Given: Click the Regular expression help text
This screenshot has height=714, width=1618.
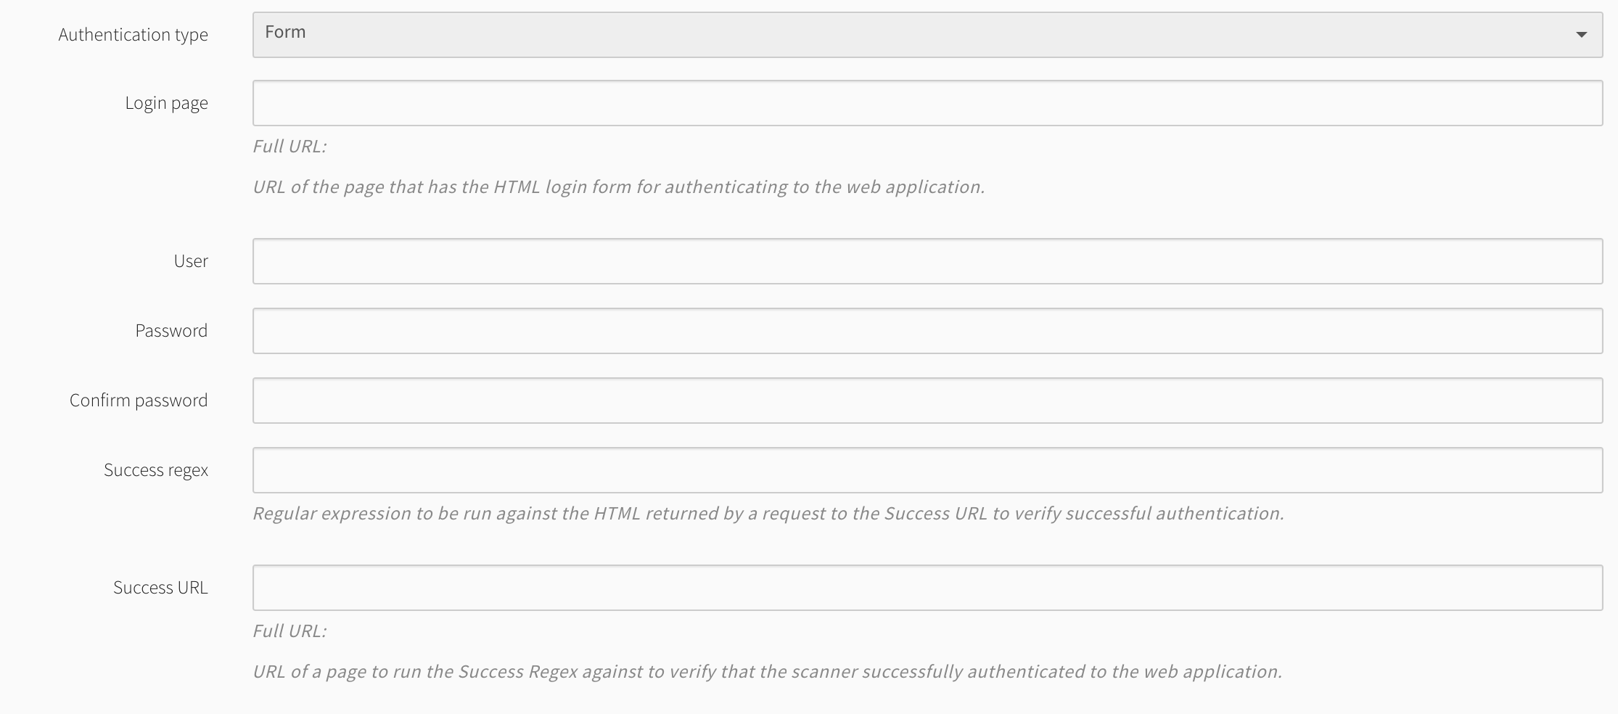Looking at the screenshot, I should [768, 514].
